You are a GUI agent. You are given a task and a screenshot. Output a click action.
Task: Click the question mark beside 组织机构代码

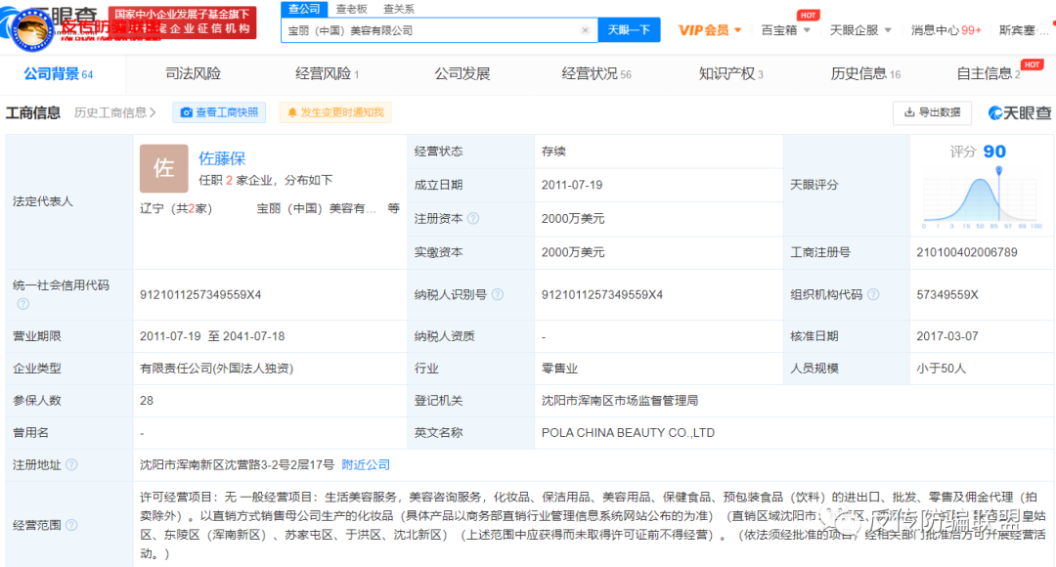pos(872,294)
